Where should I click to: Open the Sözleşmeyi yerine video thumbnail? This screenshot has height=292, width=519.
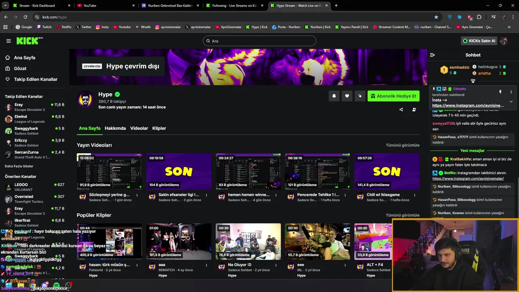[x=109, y=172]
